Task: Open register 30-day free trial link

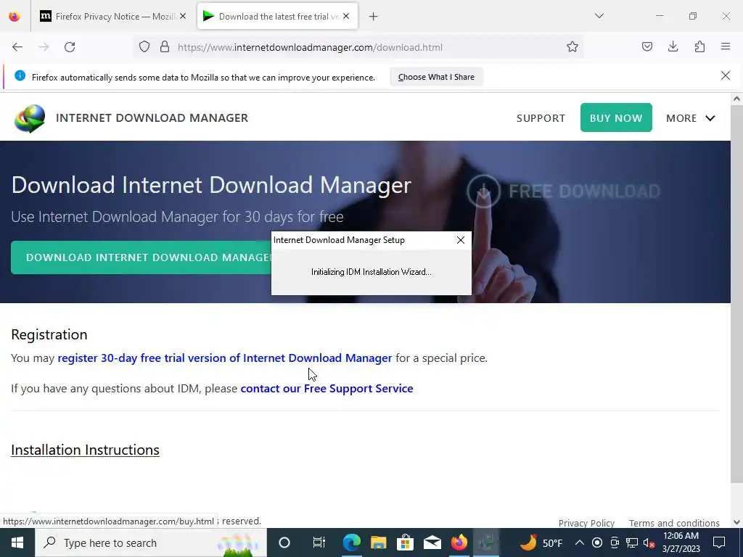Action: point(225,358)
